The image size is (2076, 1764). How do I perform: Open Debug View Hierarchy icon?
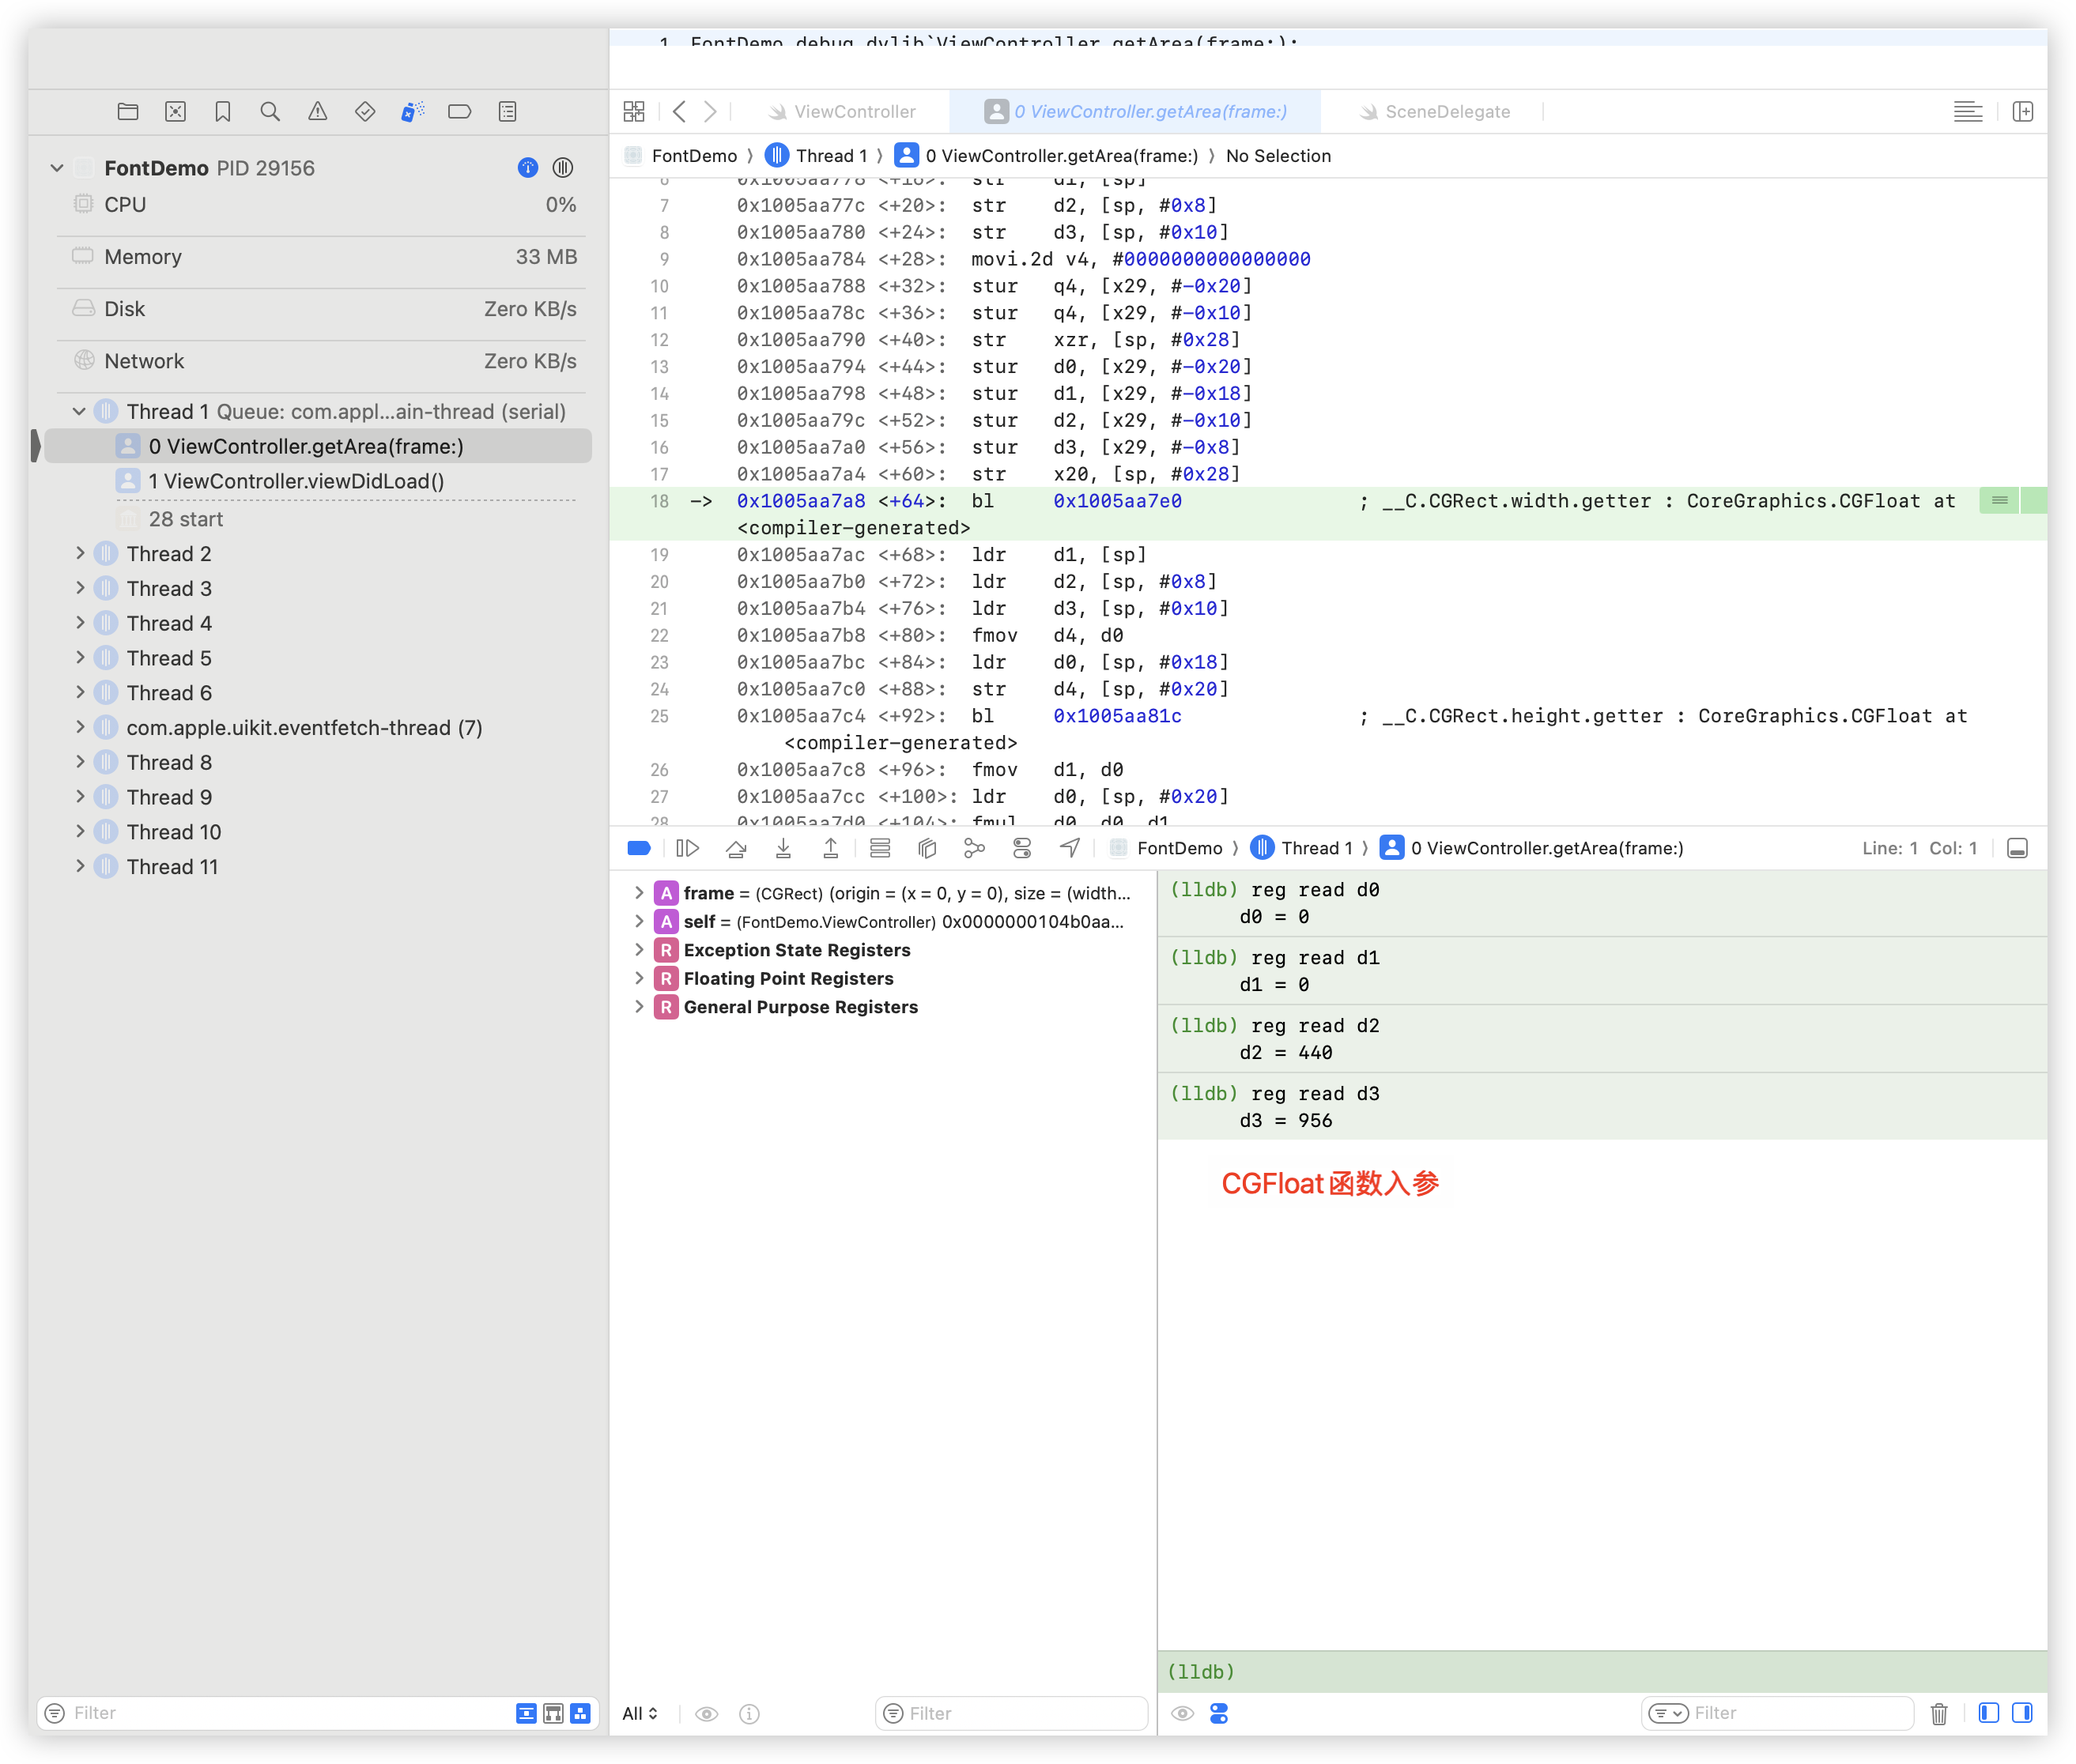tap(927, 849)
